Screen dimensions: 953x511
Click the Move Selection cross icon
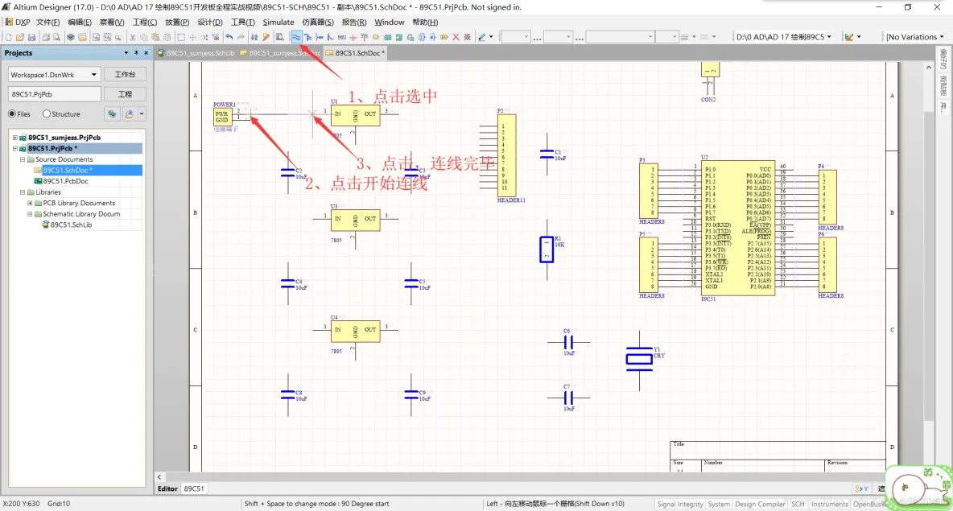[192, 37]
